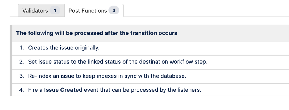Select the "Re-index an issue" post function row
289x110 pixels.
pyautogui.click(x=150, y=76)
